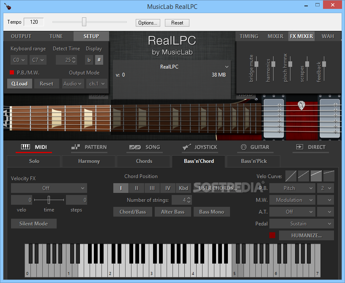The image size is (345, 283).
Task: Click the Pattern blocks icon
Action: click(76, 147)
